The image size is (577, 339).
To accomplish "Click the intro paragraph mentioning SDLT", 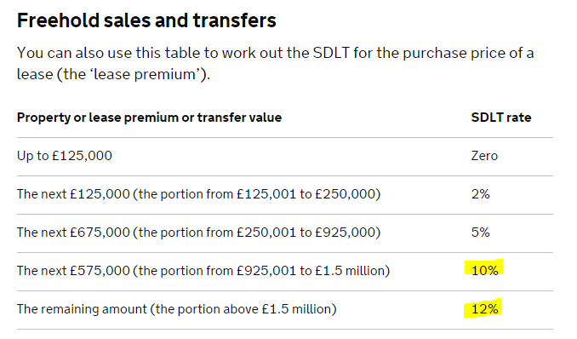I will tap(275, 63).
